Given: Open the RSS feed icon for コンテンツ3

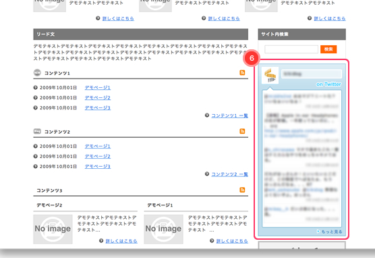Looking at the screenshot, I should [242, 190].
